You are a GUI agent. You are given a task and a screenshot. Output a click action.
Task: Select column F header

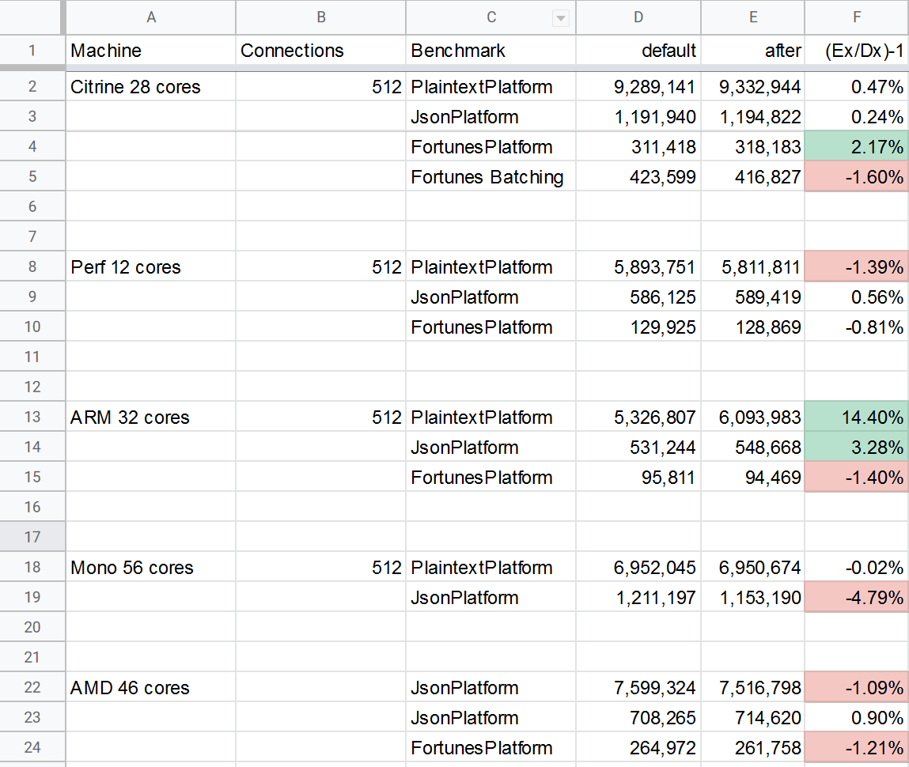tap(857, 17)
